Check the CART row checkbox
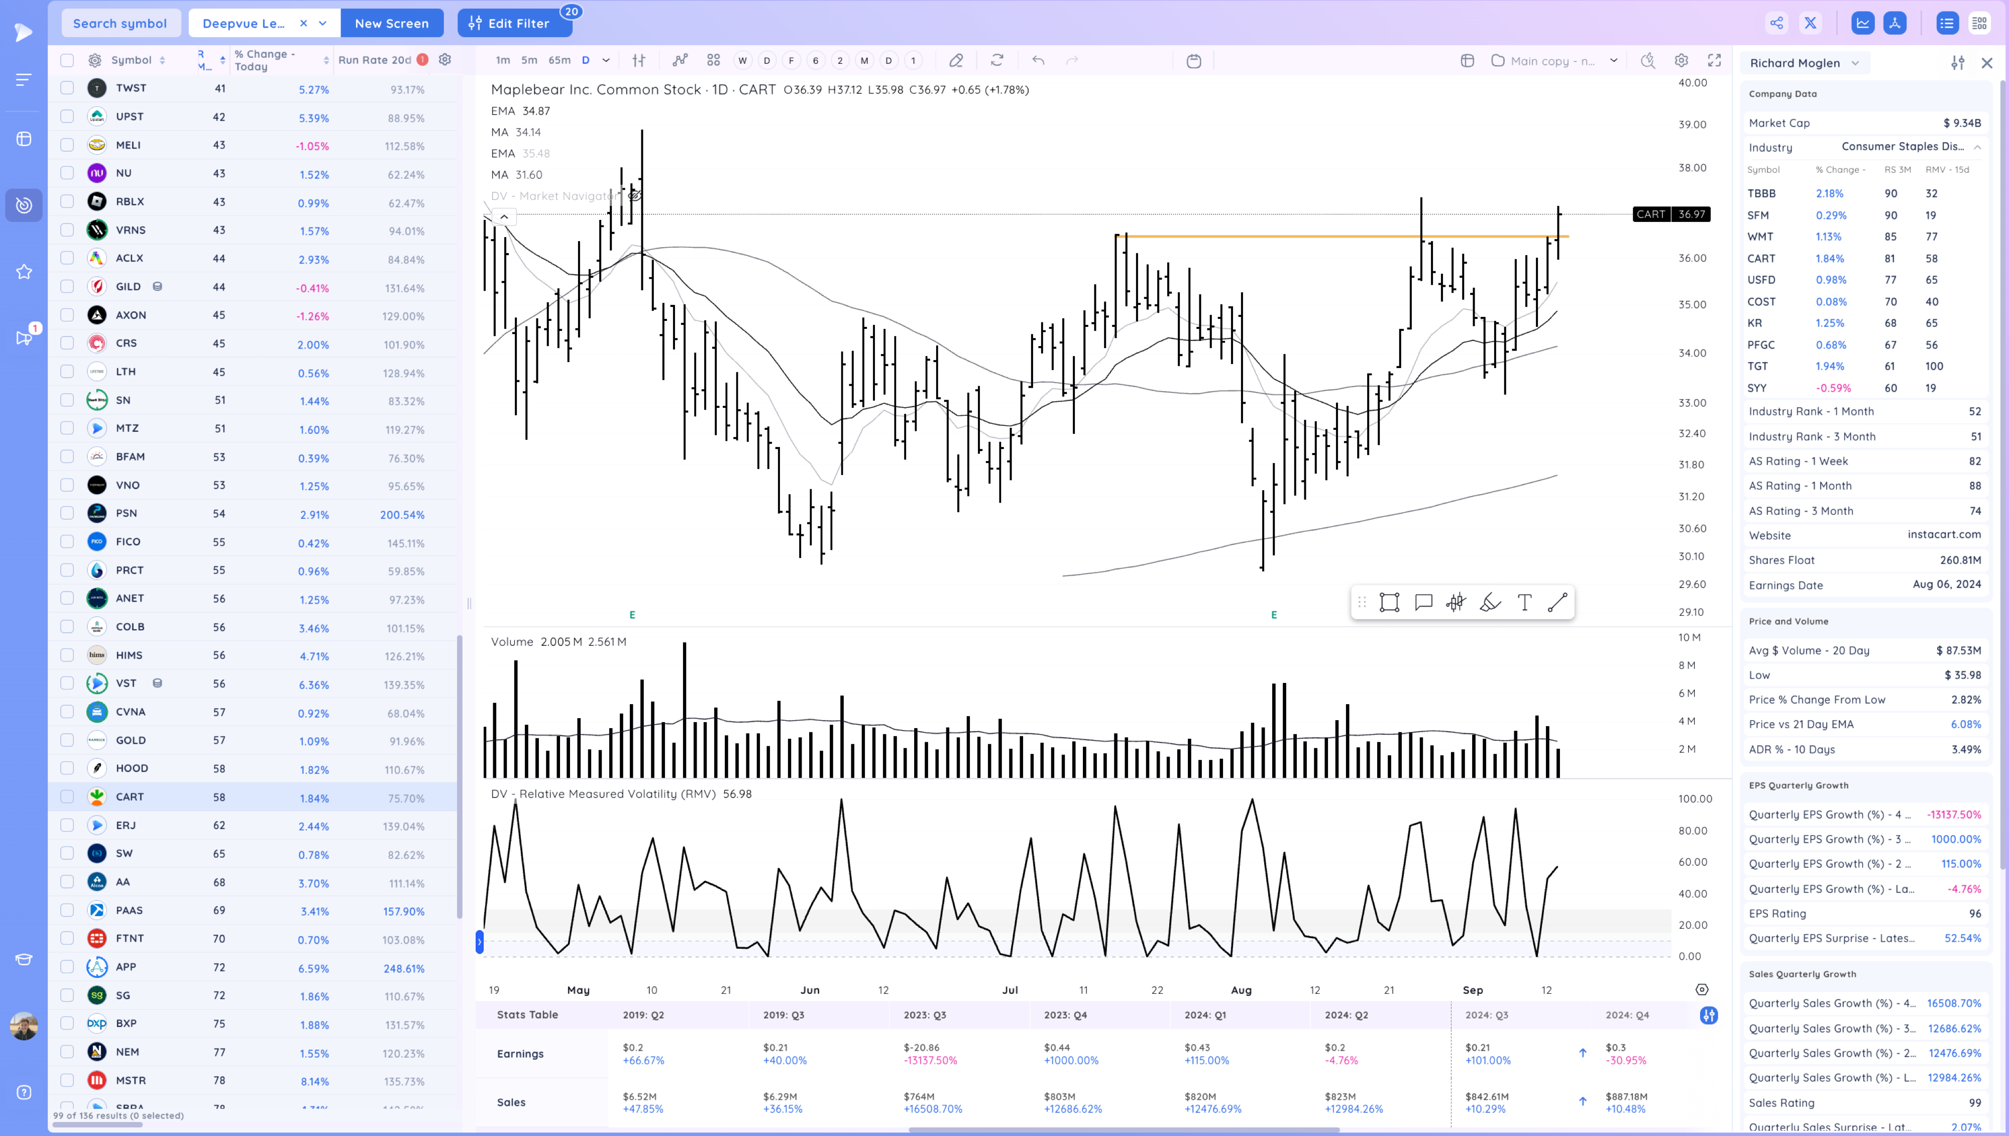 (x=67, y=797)
